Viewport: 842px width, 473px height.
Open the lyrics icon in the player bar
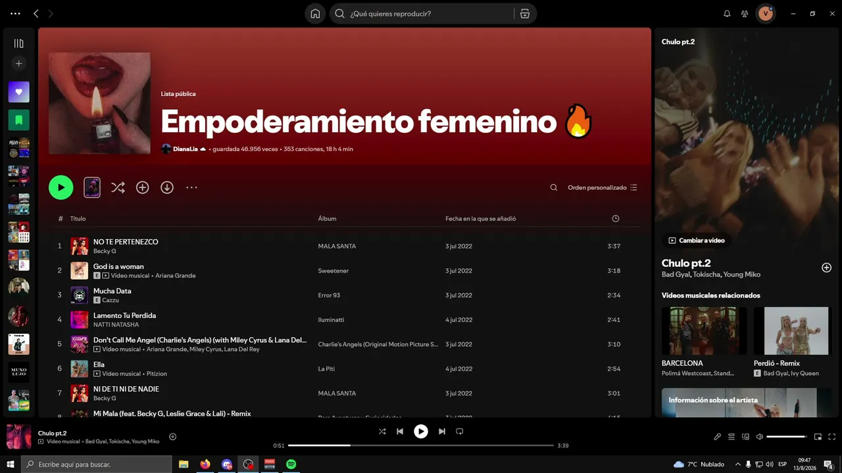pos(718,437)
